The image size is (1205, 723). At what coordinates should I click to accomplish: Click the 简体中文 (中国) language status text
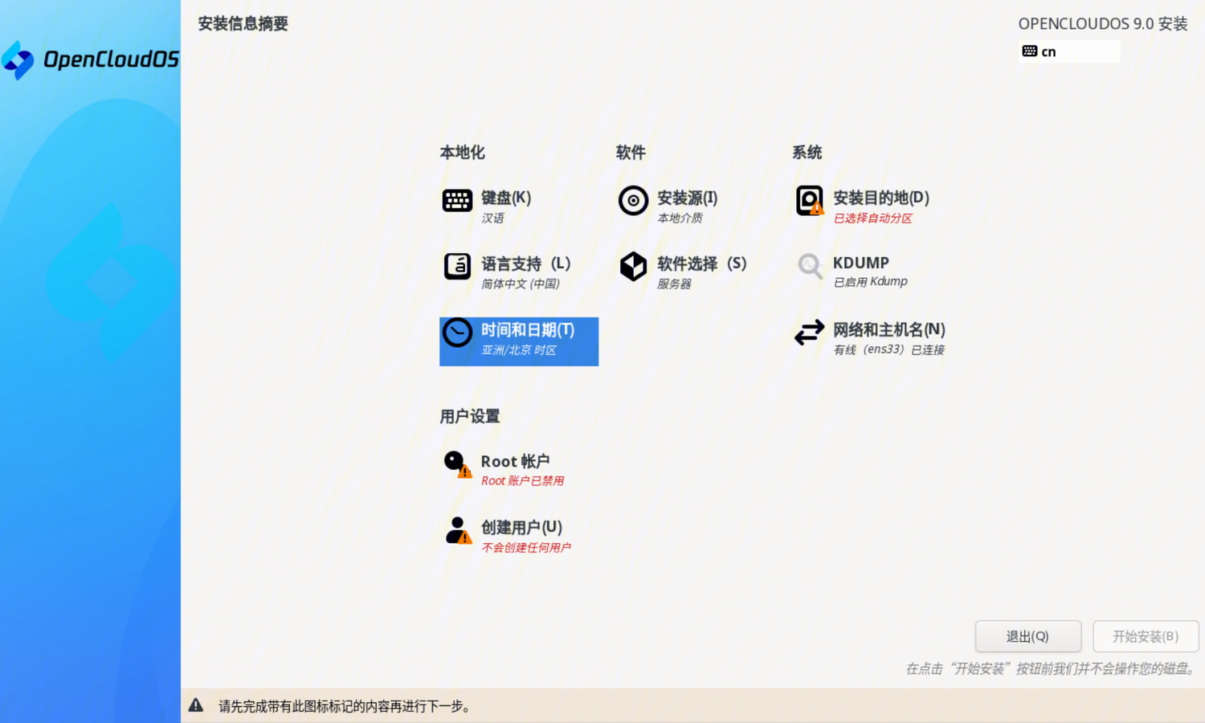[521, 284]
